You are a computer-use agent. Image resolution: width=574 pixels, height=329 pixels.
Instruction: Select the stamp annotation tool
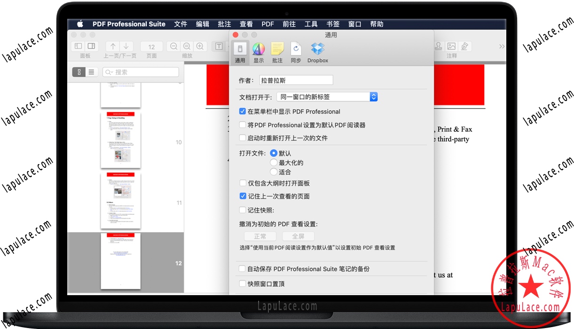click(x=439, y=46)
